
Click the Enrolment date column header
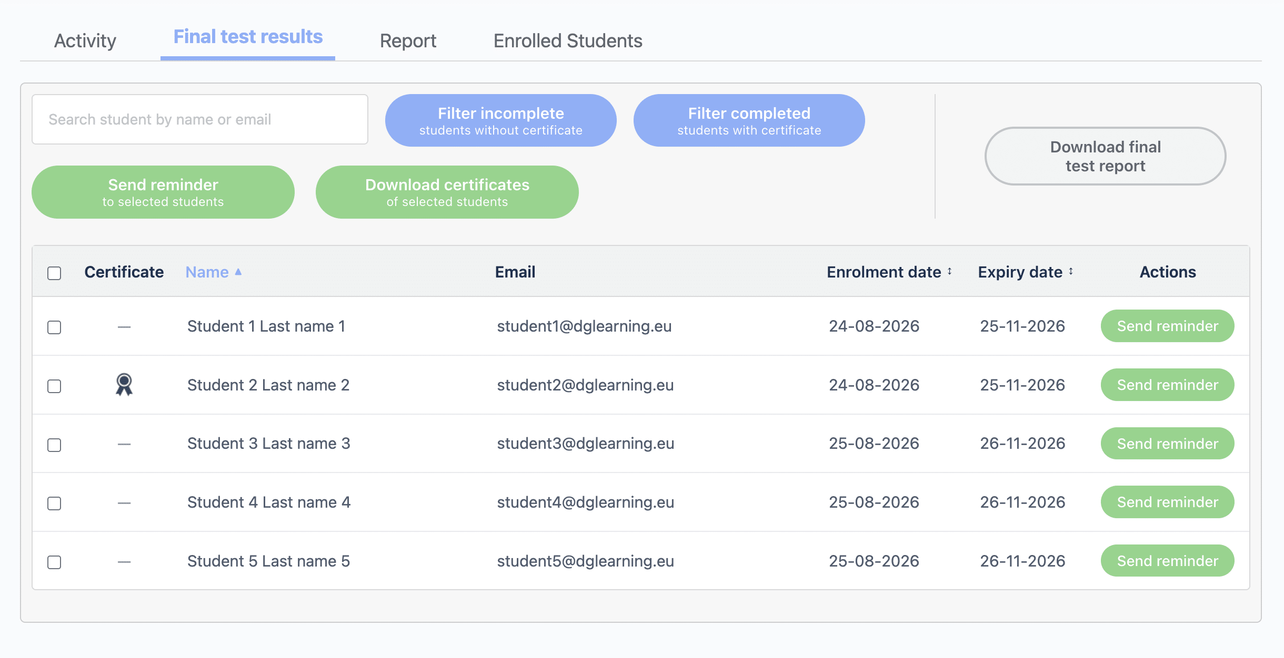[x=884, y=272]
